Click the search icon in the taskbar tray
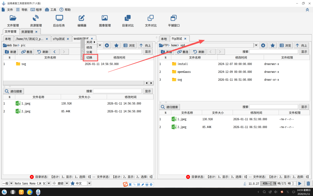Viewport: 313px width, 196px height. [264, 192]
